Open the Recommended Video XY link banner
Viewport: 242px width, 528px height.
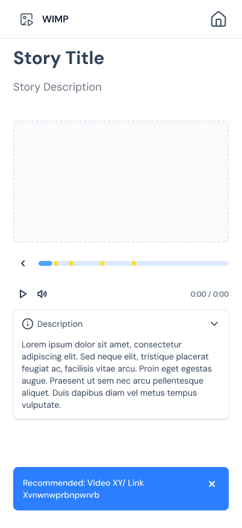(121, 489)
